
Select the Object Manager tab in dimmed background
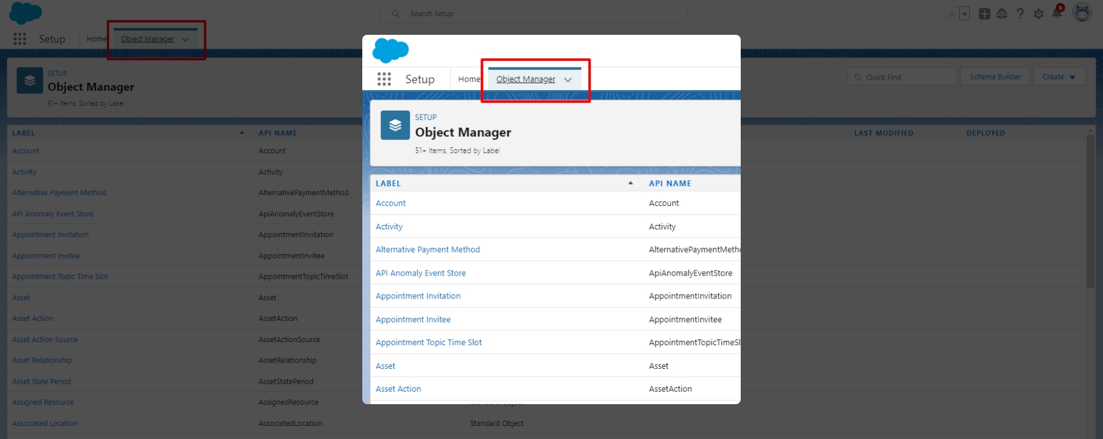click(x=148, y=39)
